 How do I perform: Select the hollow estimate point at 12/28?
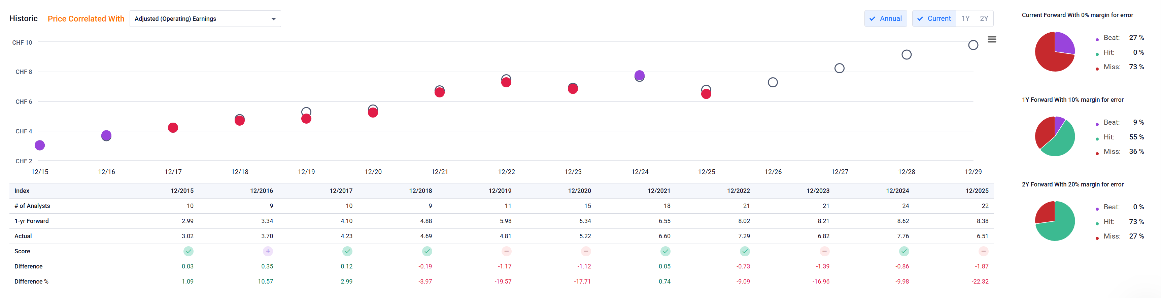907,54
